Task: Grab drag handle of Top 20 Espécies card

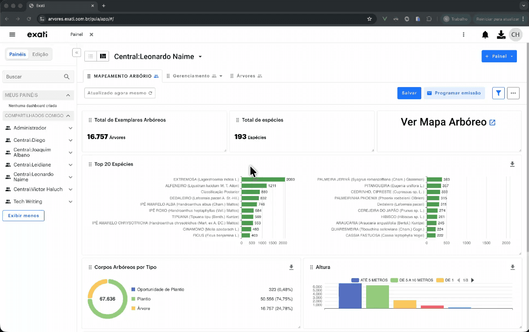Action: 90,164
